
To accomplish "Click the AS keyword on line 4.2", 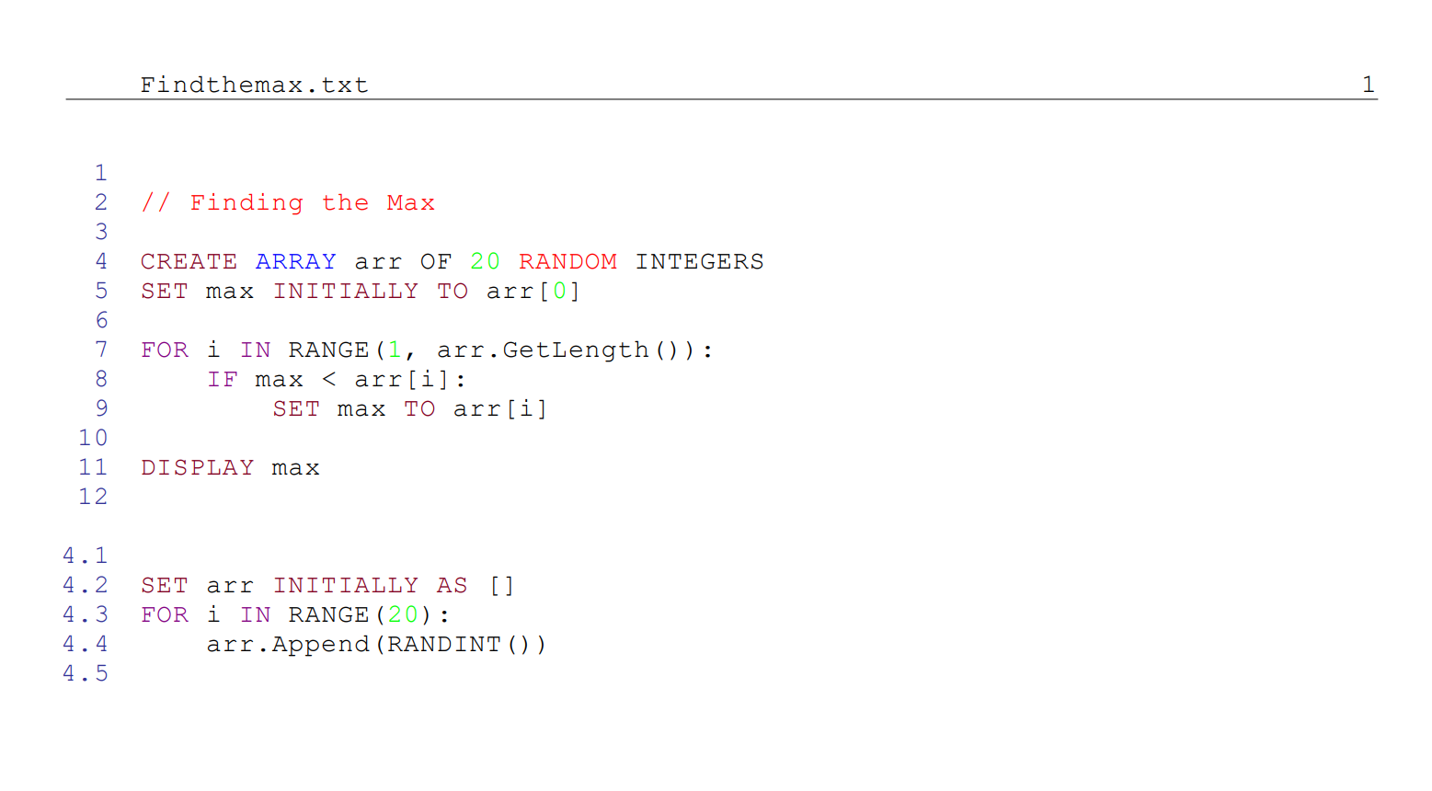I will tap(452, 586).
